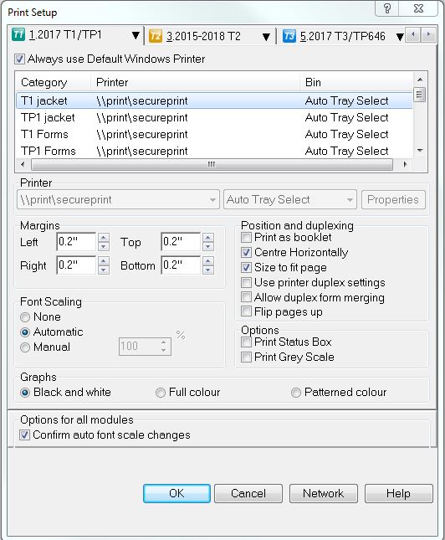Viewport: 445px width, 540px height.
Task: Uncheck Always use Default Windows Printer
Action: click(x=19, y=59)
